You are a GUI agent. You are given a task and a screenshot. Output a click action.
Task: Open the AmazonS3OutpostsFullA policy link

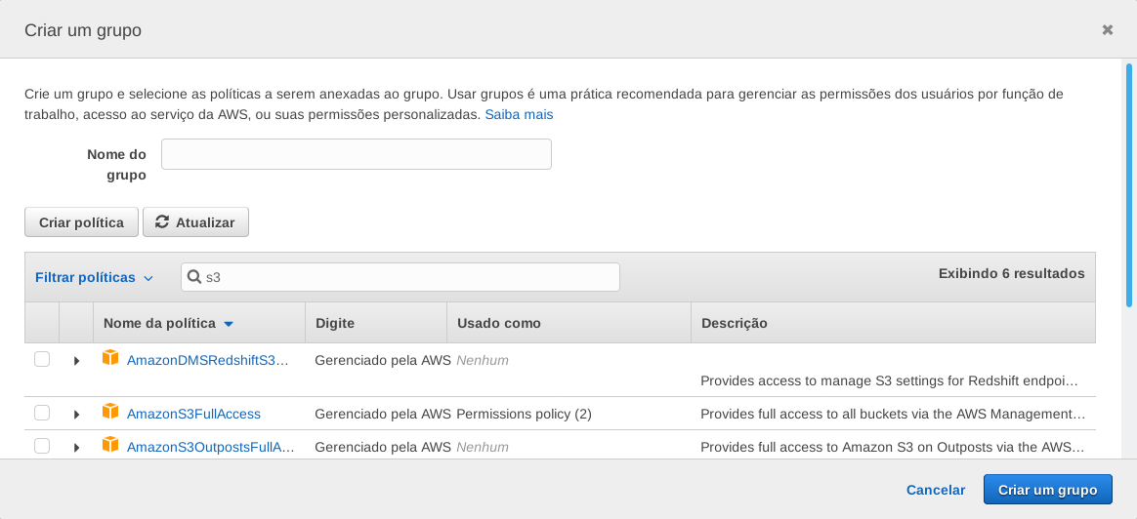(x=210, y=447)
